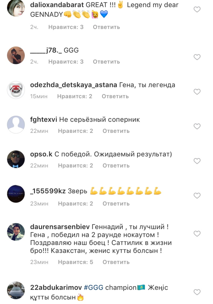Open odezhda_detskaya_astana's avatar
Screen dimensions: 213x304
click(16, 90)
